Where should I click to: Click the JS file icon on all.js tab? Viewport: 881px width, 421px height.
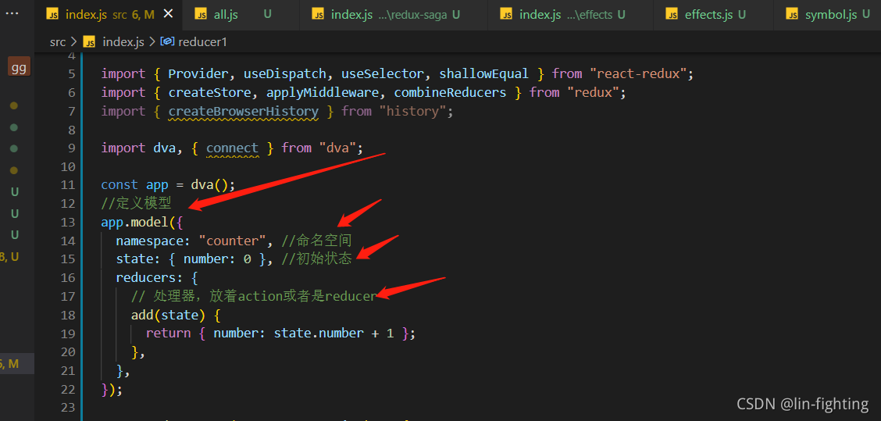[202, 15]
